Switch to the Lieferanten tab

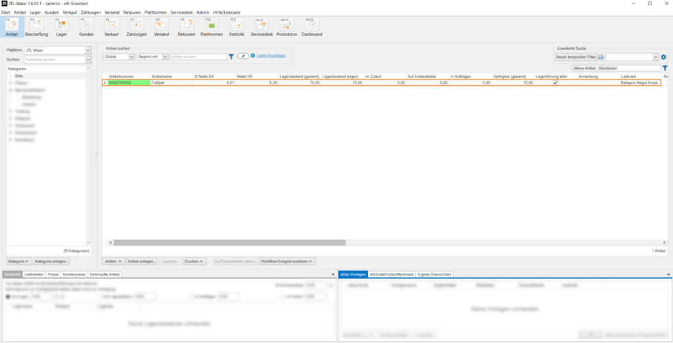coord(34,274)
